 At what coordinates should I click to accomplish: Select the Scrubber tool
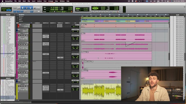[x=35, y=8]
